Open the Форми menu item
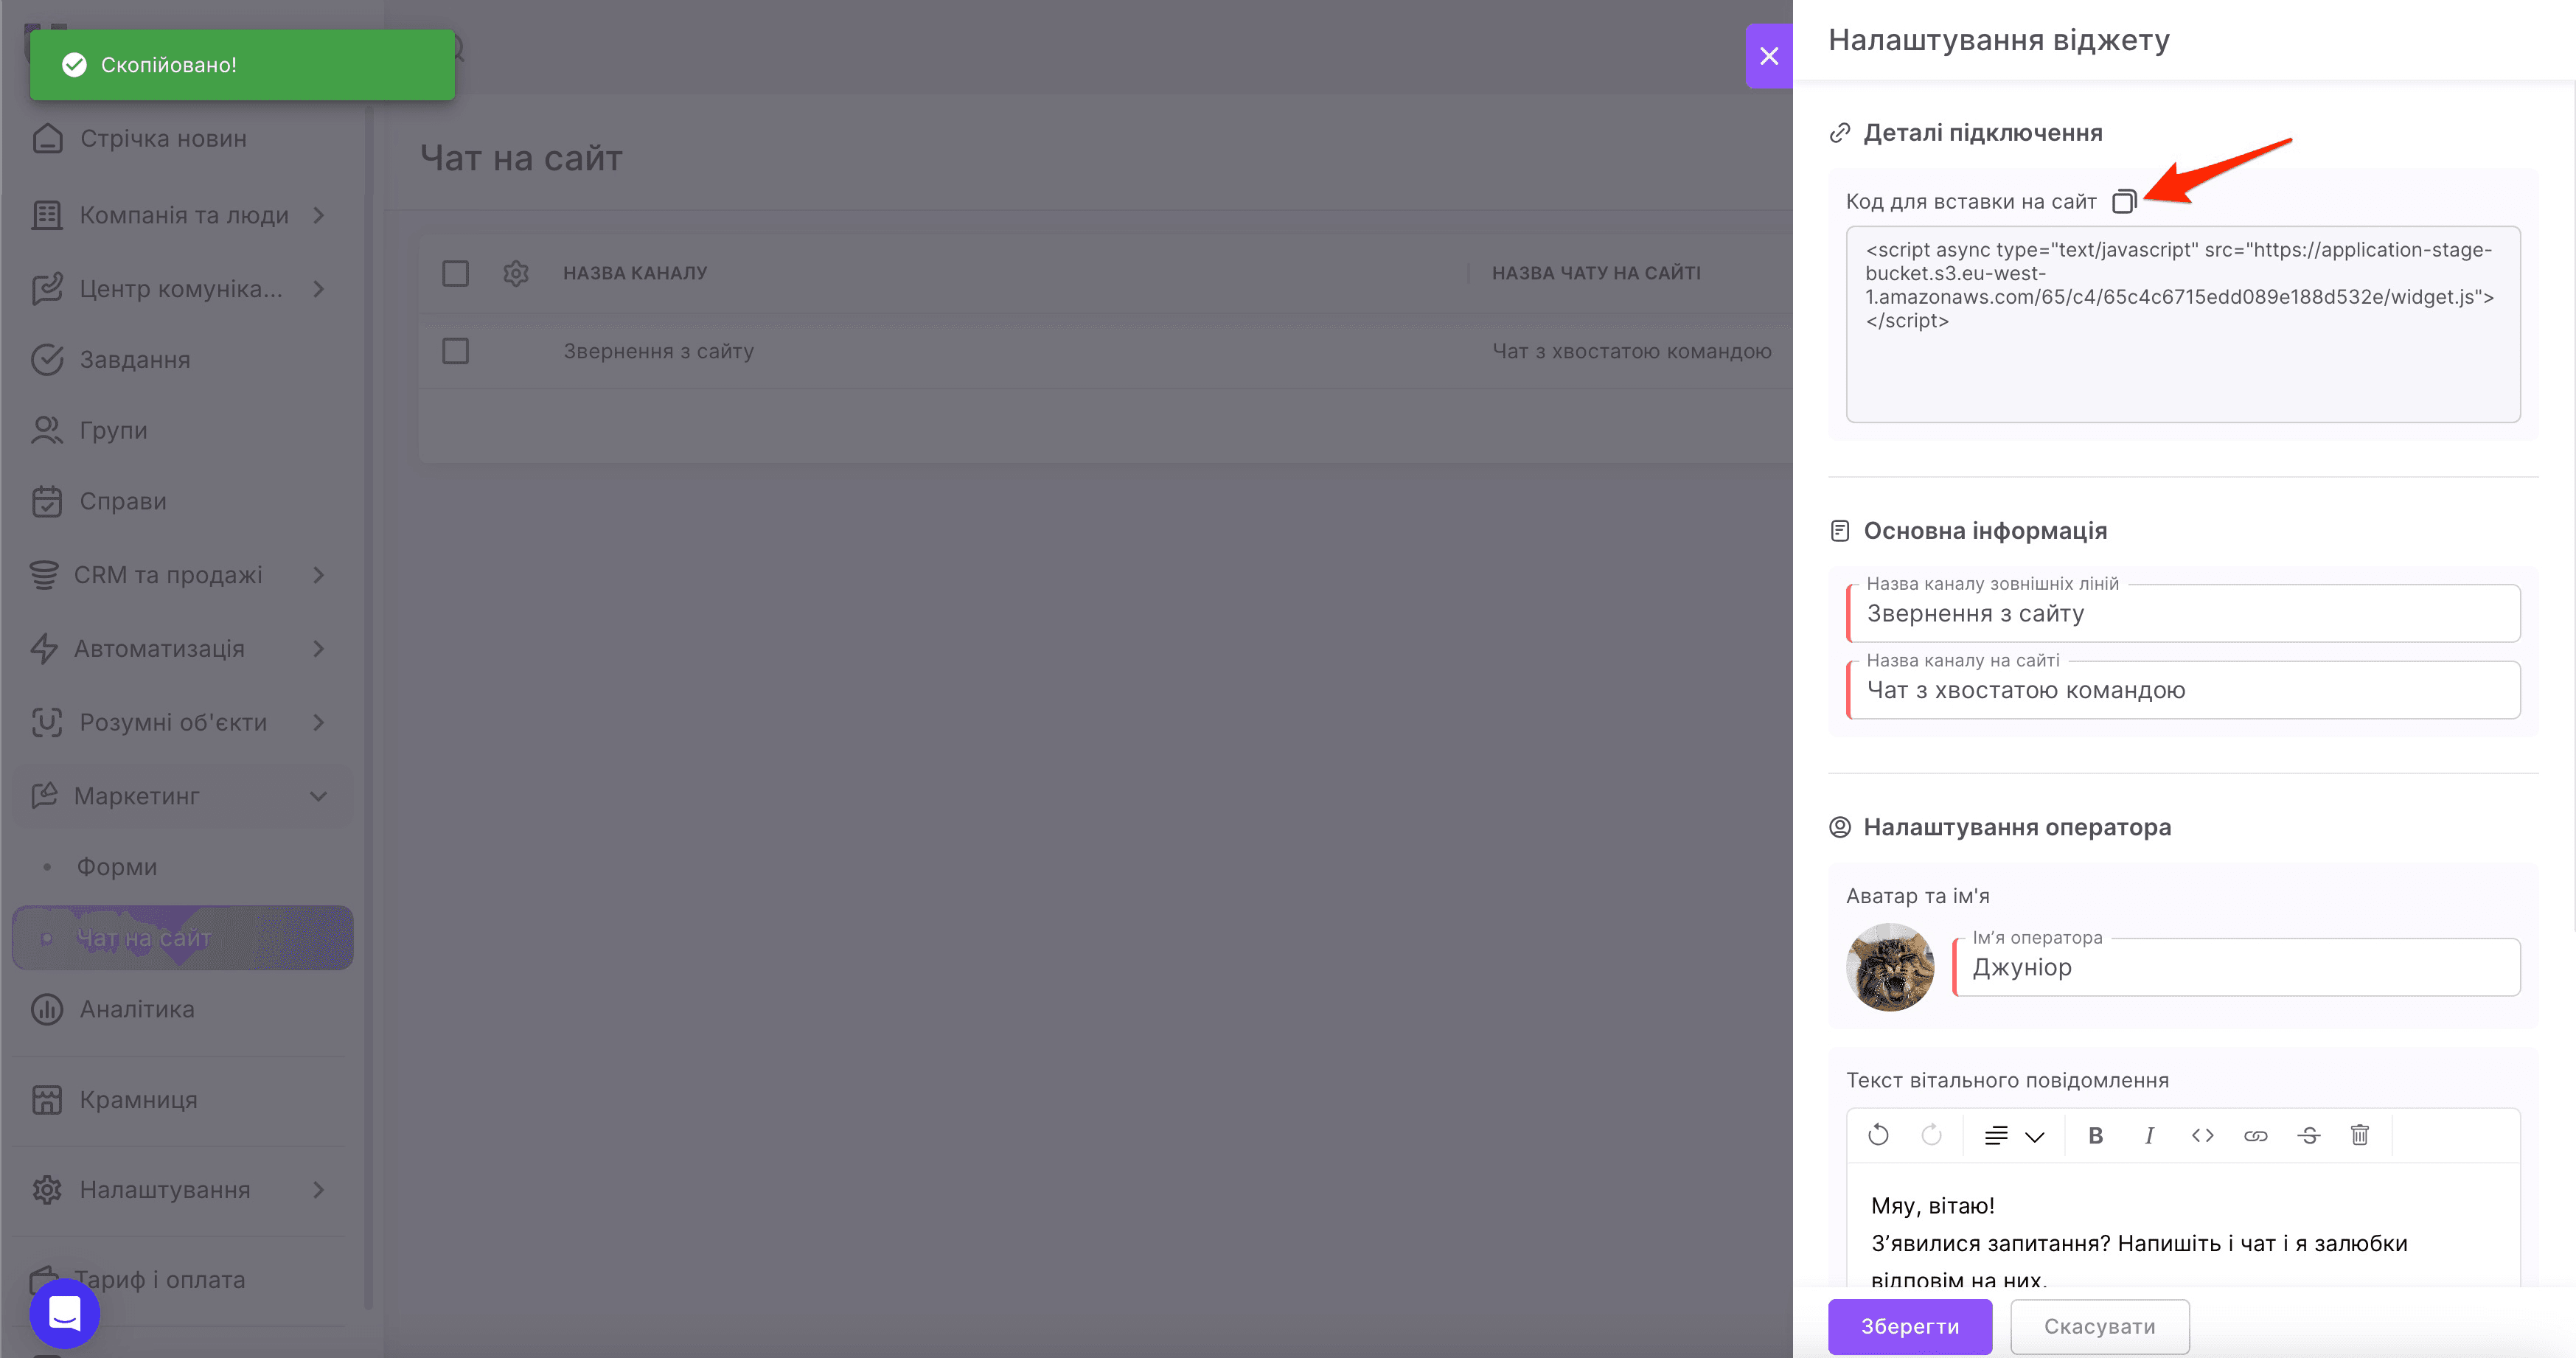Image resolution: width=2576 pixels, height=1358 pixels. [x=117, y=867]
